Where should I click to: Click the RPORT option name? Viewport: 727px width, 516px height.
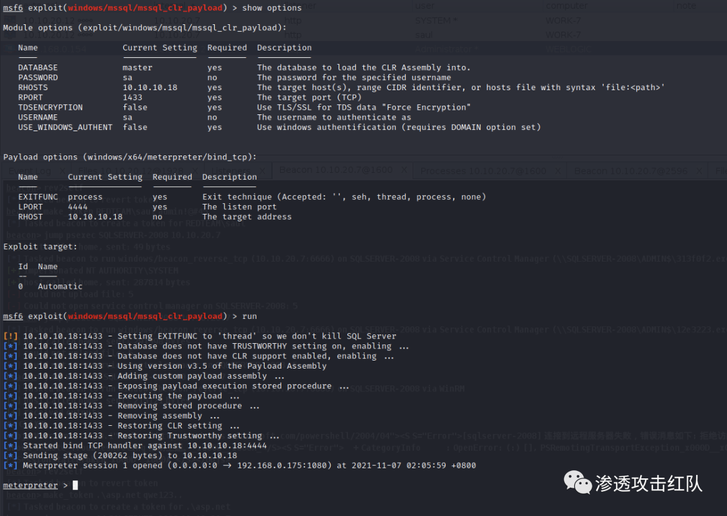(30, 98)
